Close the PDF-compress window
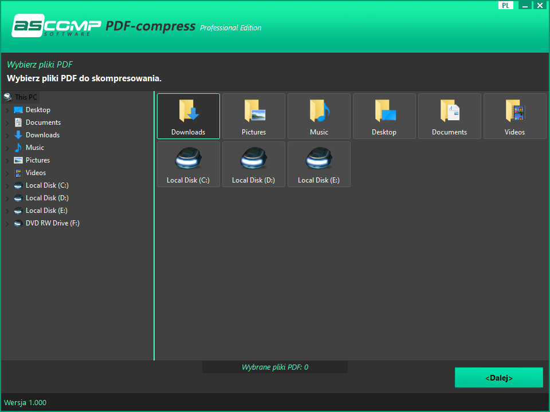 point(540,5)
